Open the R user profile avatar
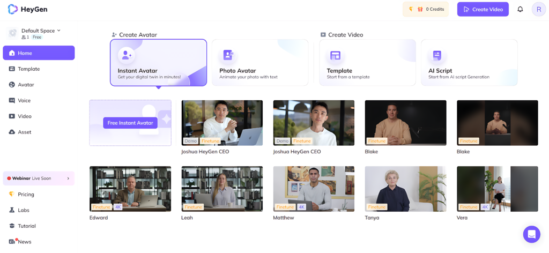The height and width of the screenshot is (253, 549). [538, 10]
